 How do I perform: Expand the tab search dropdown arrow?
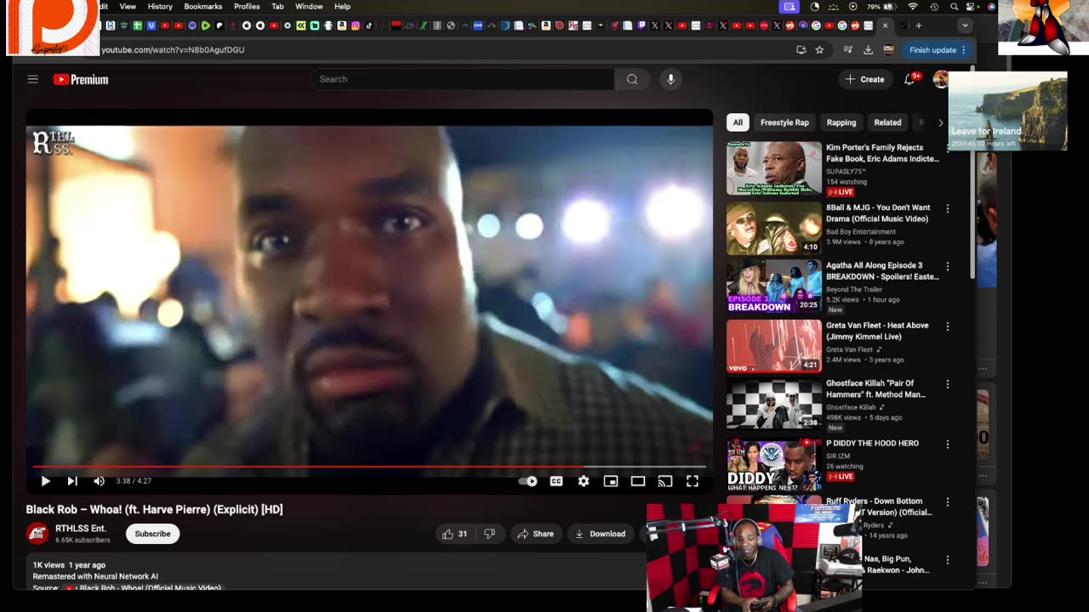pos(964,25)
